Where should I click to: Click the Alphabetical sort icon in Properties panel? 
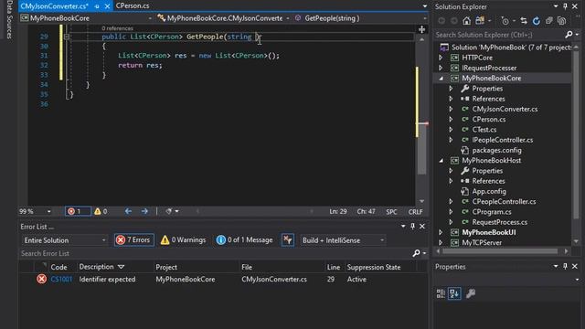click(454, 293)
